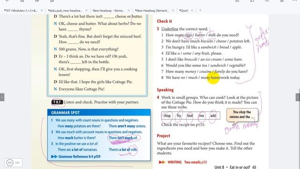Screen dimensions: 300x169
Task: Click 'Listen and check. Practise with your partner'
Action: (x=101, y=102)
